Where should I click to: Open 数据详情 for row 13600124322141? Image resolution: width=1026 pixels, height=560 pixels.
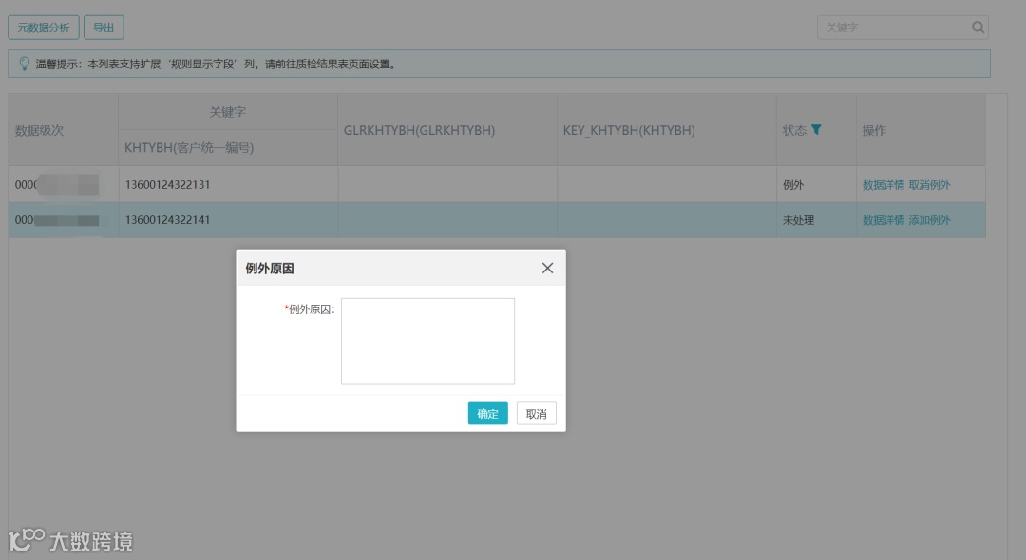click(x=883, y=220)
